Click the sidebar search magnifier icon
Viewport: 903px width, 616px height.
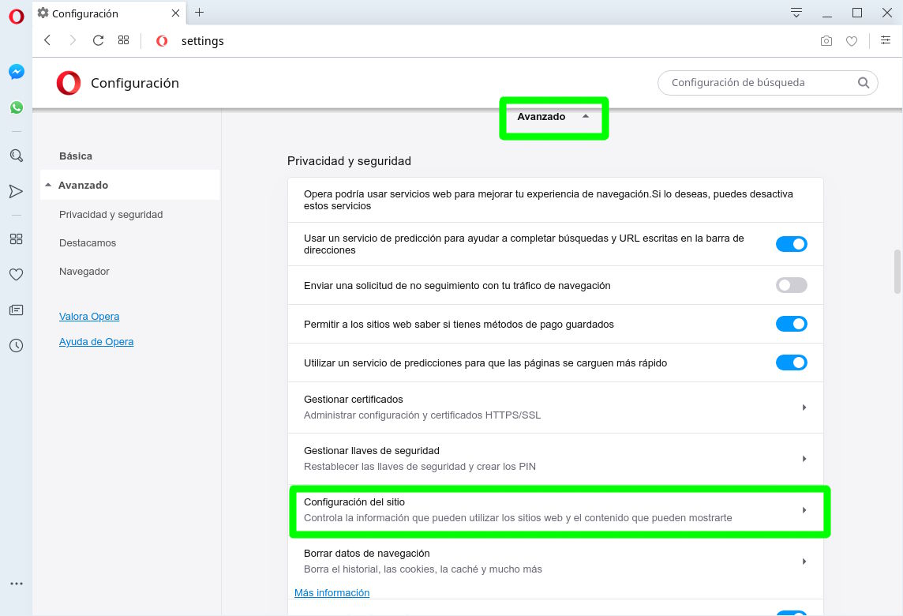pyautogui.click(x=16, y=156)
